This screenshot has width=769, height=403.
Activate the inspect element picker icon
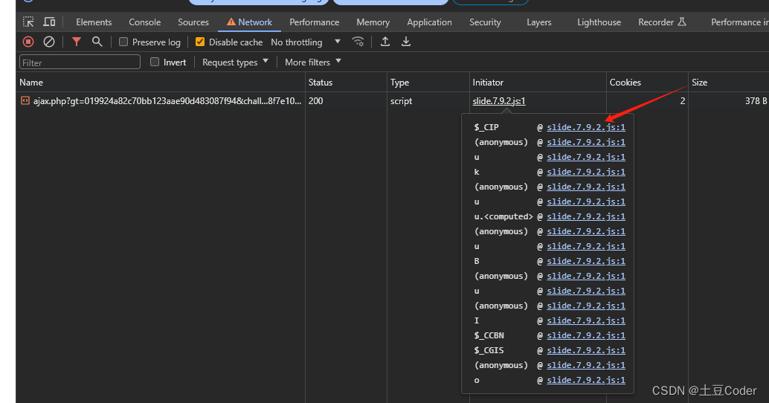(x=28, y=22)
